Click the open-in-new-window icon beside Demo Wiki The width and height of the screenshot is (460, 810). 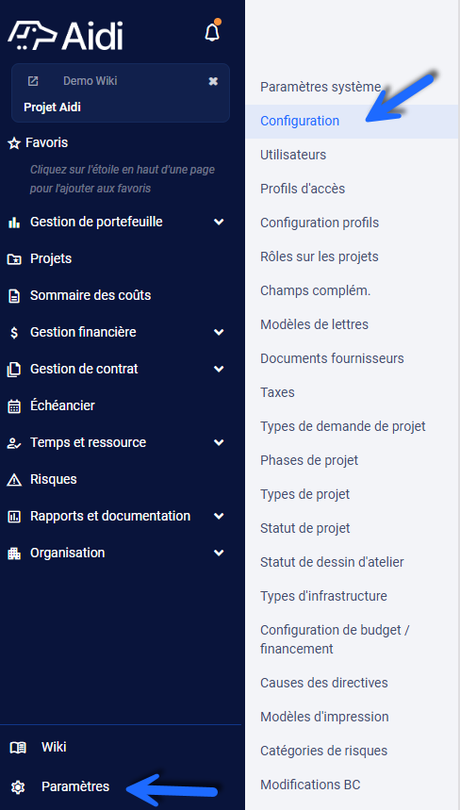click(x=33, y=81)
